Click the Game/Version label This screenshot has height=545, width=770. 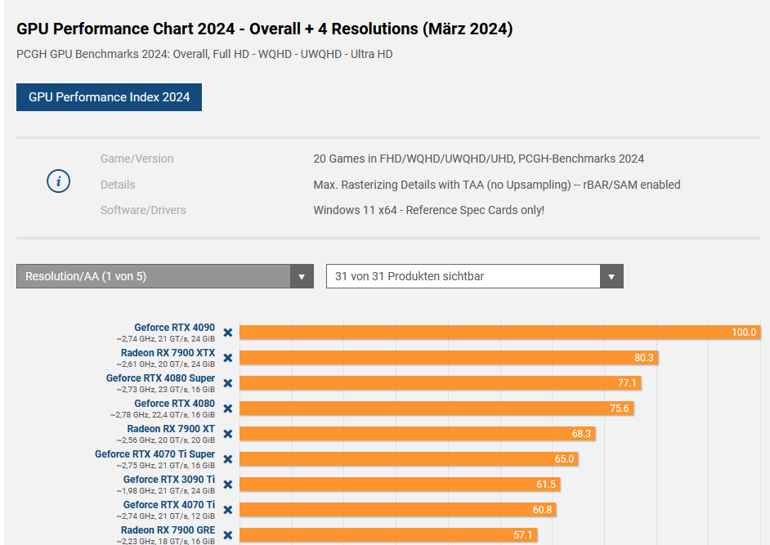tap(137, 159)
